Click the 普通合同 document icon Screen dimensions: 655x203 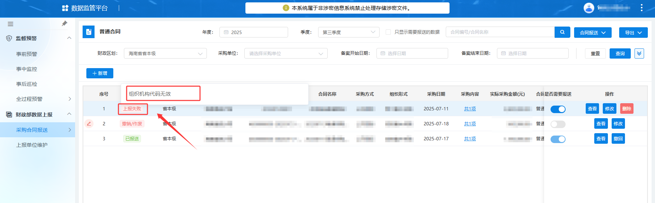[89, 32]
